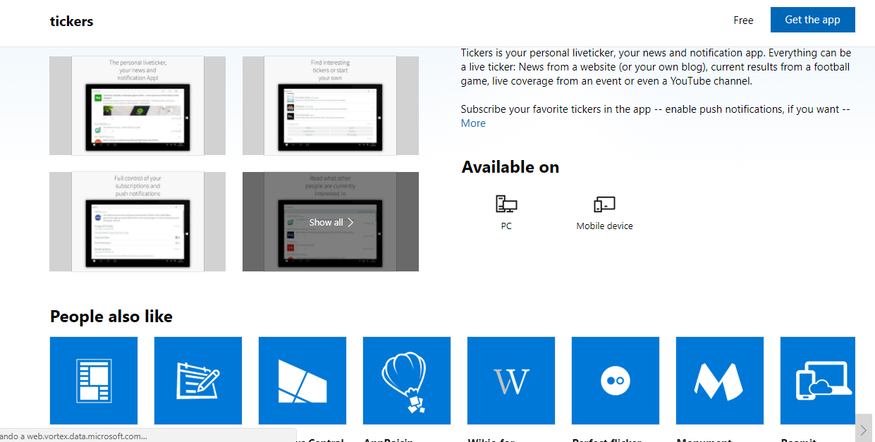Select the PC device icon
875x442 pixels.
(x=506, y=204)
